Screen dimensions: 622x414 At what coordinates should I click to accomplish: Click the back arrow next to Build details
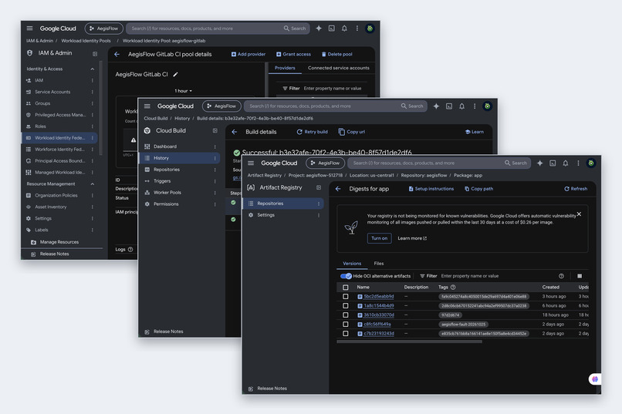pos(235,132)
